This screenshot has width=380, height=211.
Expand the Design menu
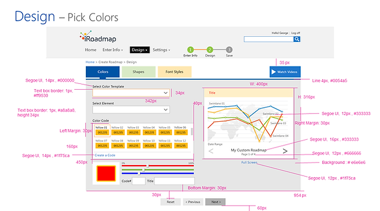[140, 50]
